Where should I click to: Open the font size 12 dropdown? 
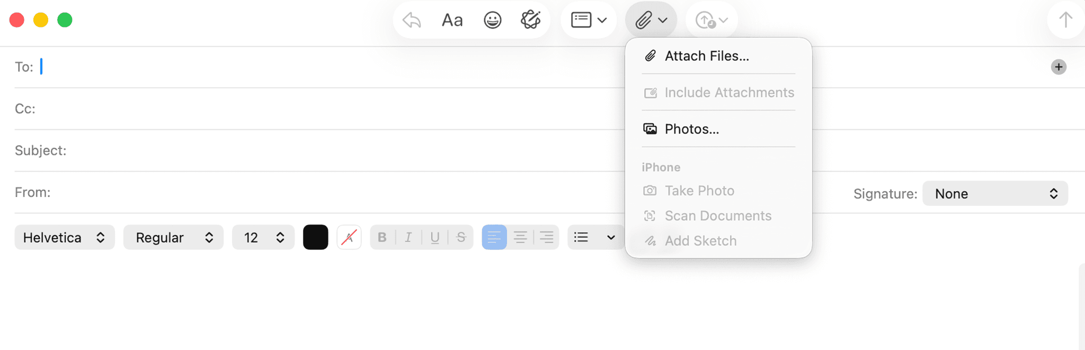pyautogui.click(x=263, y=237)
